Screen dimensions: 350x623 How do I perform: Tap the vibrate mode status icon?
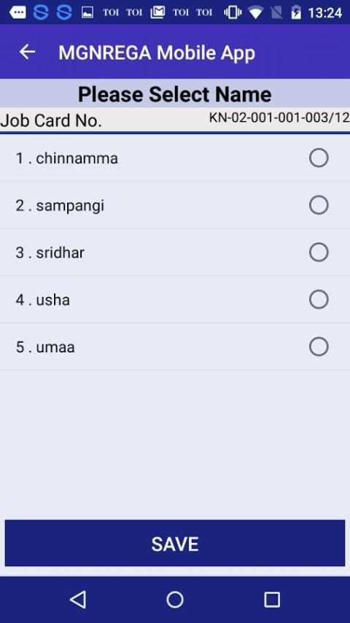tap(233, 12)
